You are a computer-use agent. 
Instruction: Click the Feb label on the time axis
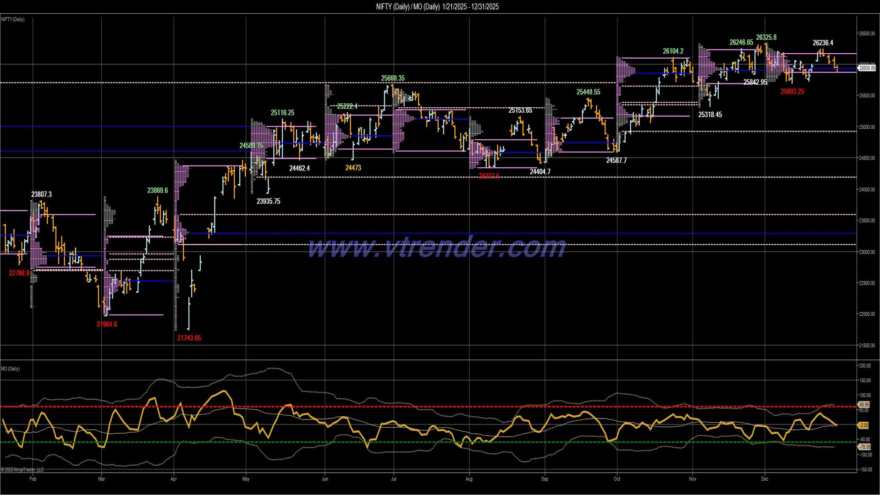click(33, 478)
